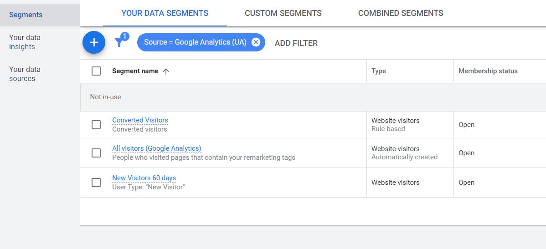Viewport: 546px width, 249px height.
Task: Navigate to Your data sources
Action: point(25,74)
